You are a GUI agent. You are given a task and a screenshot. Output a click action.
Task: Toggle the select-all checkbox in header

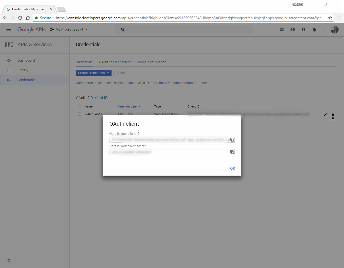tap(80, 106)
